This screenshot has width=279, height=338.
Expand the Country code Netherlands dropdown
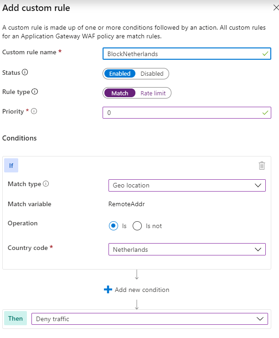187,250
